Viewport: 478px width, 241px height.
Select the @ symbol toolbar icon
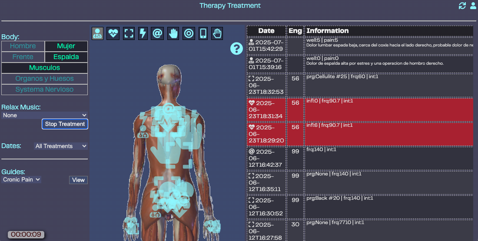tap(157, 34)
